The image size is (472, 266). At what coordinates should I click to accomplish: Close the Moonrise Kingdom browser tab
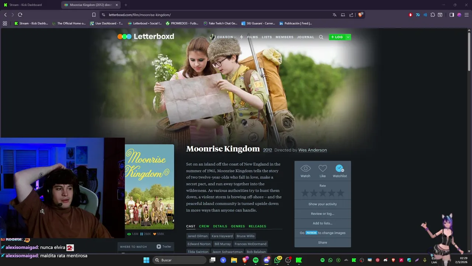117,5
